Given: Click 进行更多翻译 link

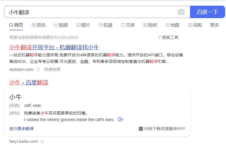Looking at the screenshot, I should click(22, 129).
